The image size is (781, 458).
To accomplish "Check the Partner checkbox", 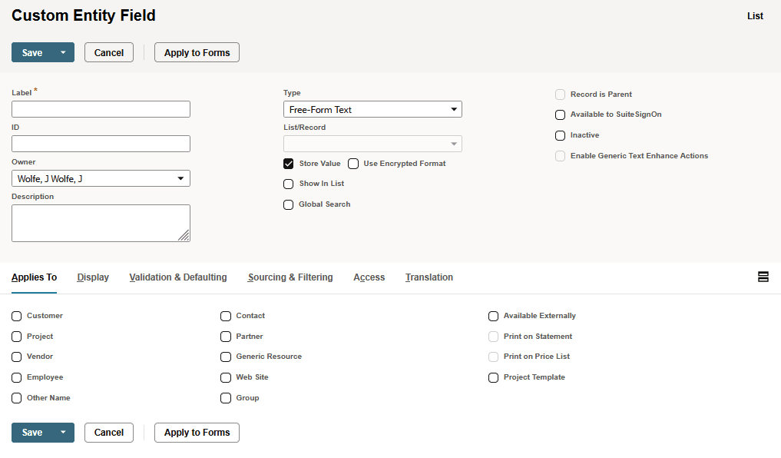I will [x=226, y=337].
